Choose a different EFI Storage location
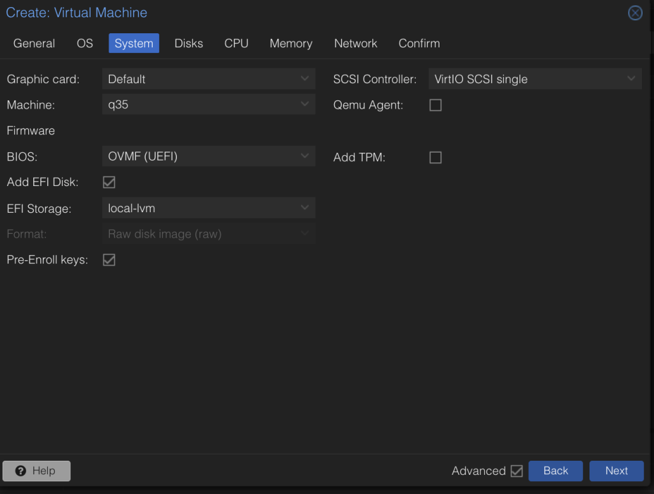 pyautogui.click(x=208, y=208)
